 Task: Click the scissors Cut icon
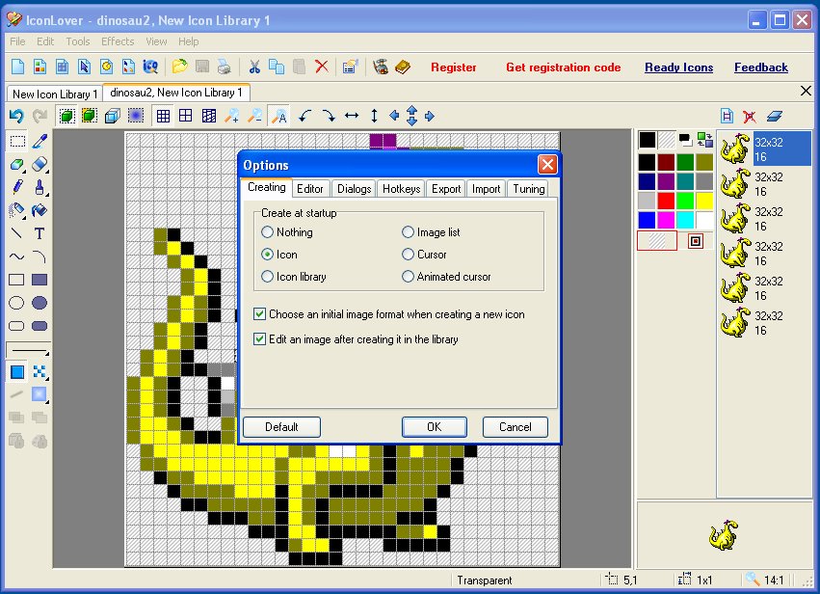pyautogui.click(x=254, y=67)
